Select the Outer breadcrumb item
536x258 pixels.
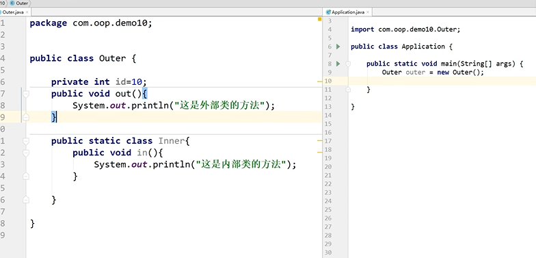[19, 3]
